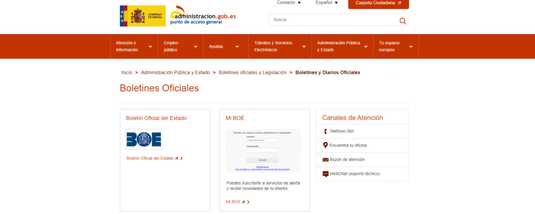Open the Mi BOE login preview image
The width and height of the screenshot is (535, 214).
point(263,151)
